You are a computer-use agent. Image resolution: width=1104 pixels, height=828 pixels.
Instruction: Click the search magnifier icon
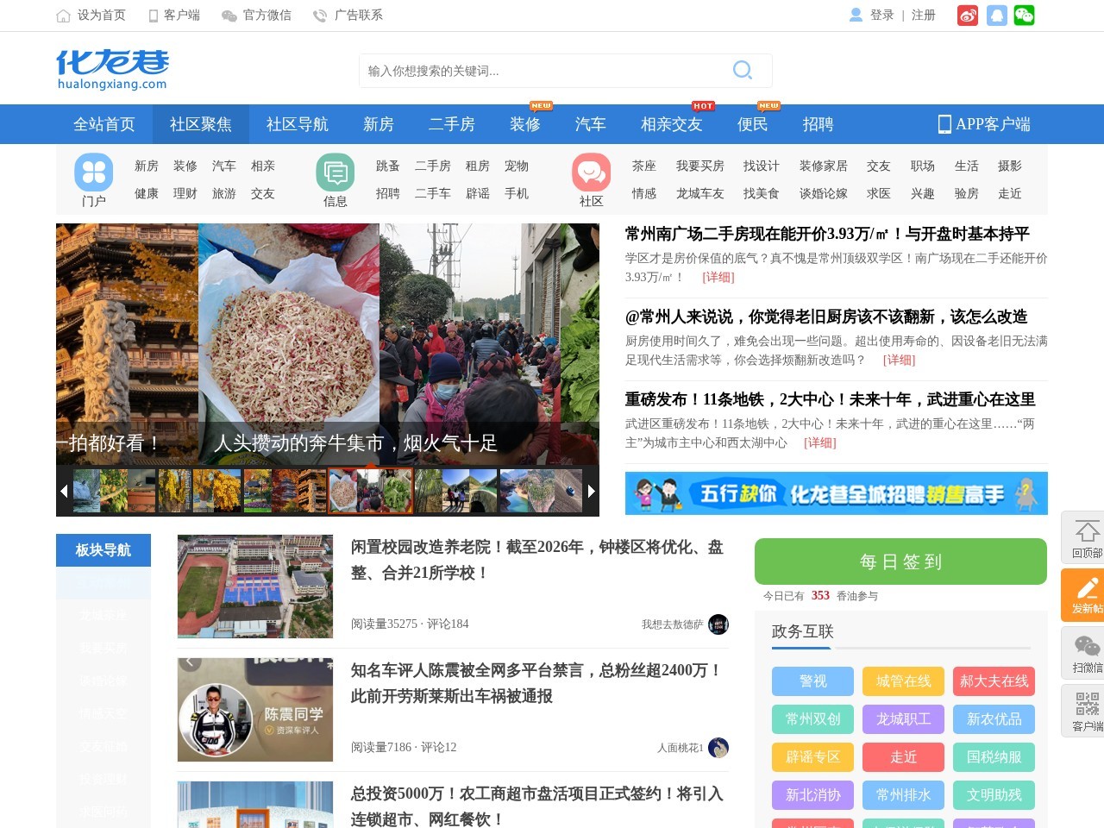click(x=742, y=70)
